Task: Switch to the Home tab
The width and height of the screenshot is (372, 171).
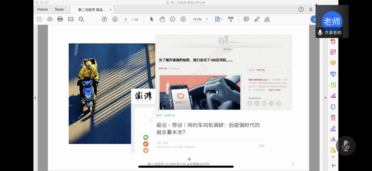Action: click(x=43, y=9)
